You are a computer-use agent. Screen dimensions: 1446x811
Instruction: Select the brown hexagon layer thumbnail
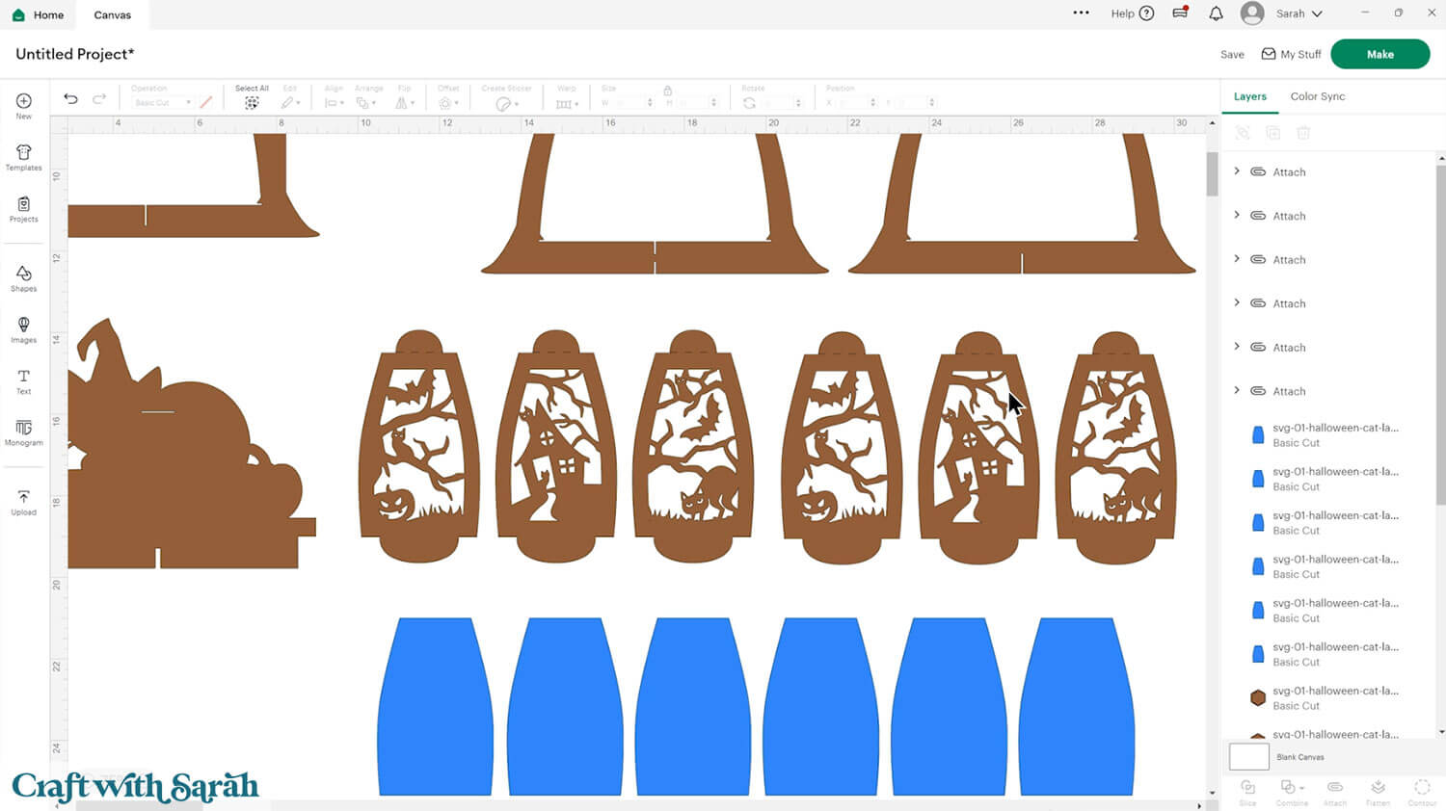tap(1257, 697)
